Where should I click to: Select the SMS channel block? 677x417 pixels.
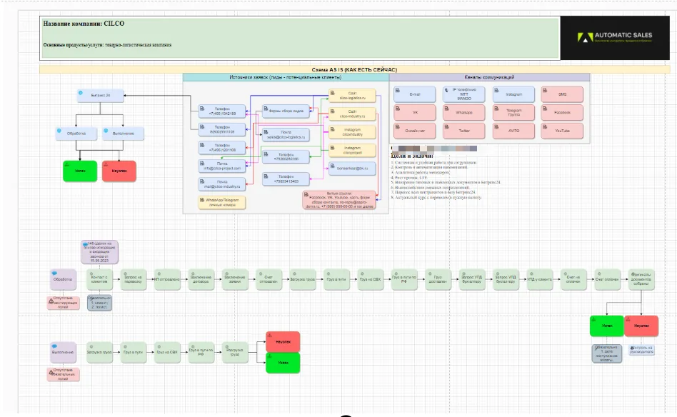(x=562, y=94)
